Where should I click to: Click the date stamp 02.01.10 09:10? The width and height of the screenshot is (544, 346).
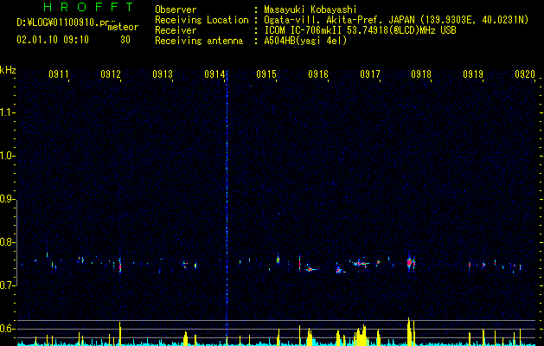[x=53, y=40]
